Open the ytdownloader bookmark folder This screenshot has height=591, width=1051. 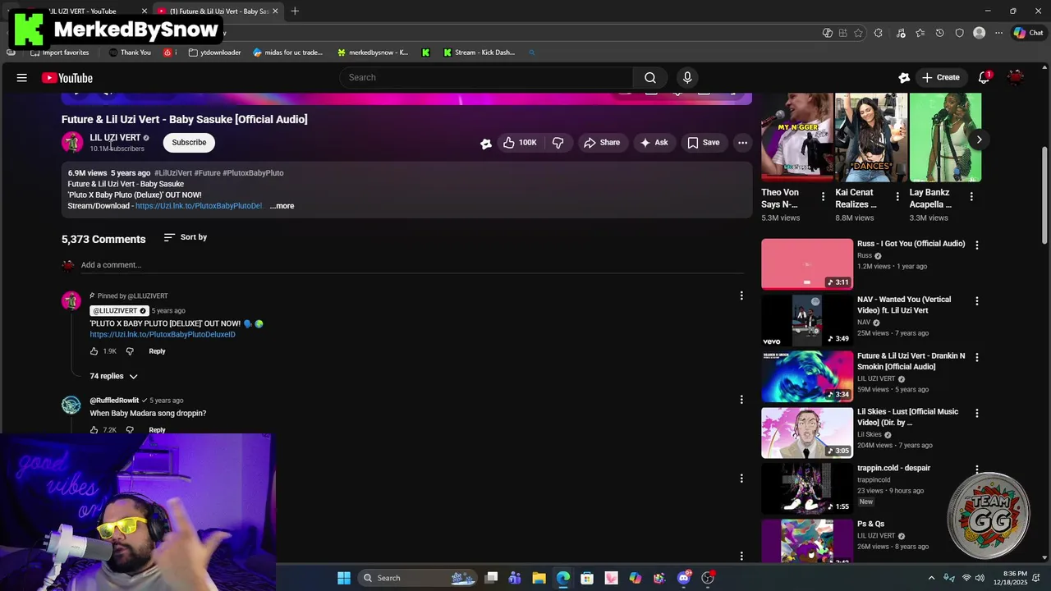pyautogui.click(x=214, y=53)
